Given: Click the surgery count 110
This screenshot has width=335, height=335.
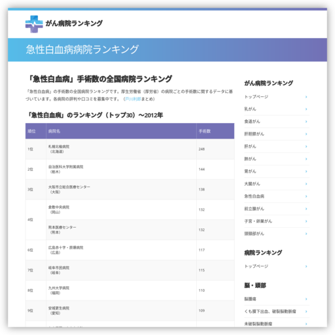Looking at the screenshot, I should point(202,291).
